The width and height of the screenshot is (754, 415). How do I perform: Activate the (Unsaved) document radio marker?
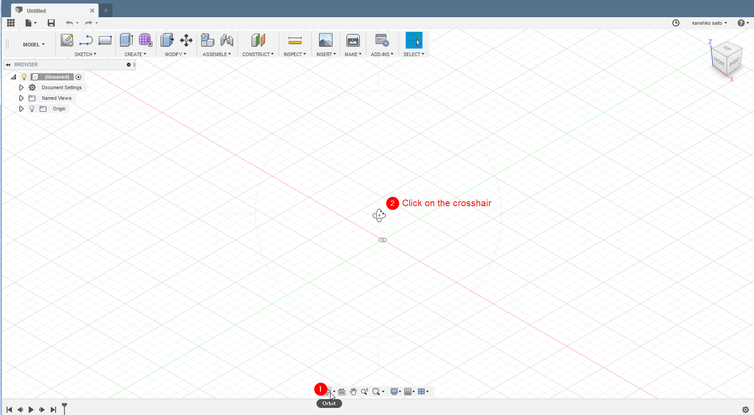click(x=78, y=77)
